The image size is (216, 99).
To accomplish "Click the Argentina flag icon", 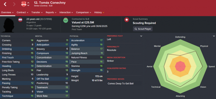I will point(20,20).
